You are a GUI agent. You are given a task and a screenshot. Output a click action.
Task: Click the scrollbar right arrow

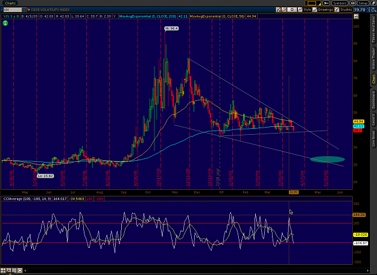click(367, 270)
